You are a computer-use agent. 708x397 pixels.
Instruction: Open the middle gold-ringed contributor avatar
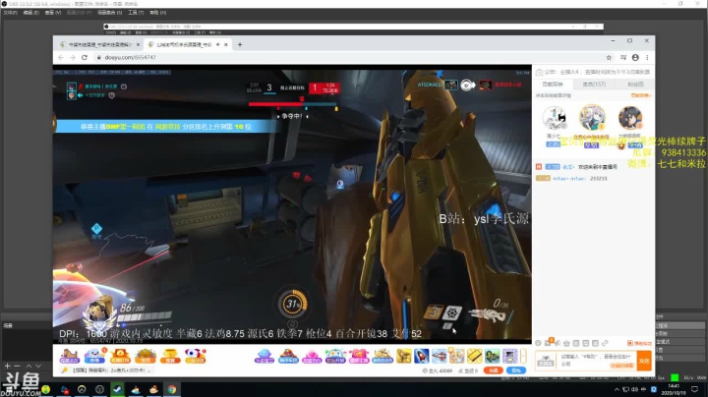[592, 117]
